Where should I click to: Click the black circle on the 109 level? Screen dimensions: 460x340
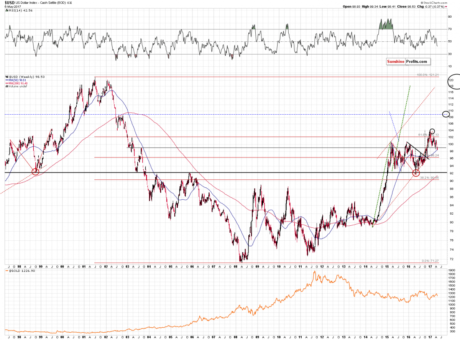445,114
